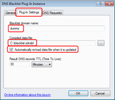Open the DNS Requests tab
The width and height of the screenshot is (115, 100).
click(x=52, y=13)
